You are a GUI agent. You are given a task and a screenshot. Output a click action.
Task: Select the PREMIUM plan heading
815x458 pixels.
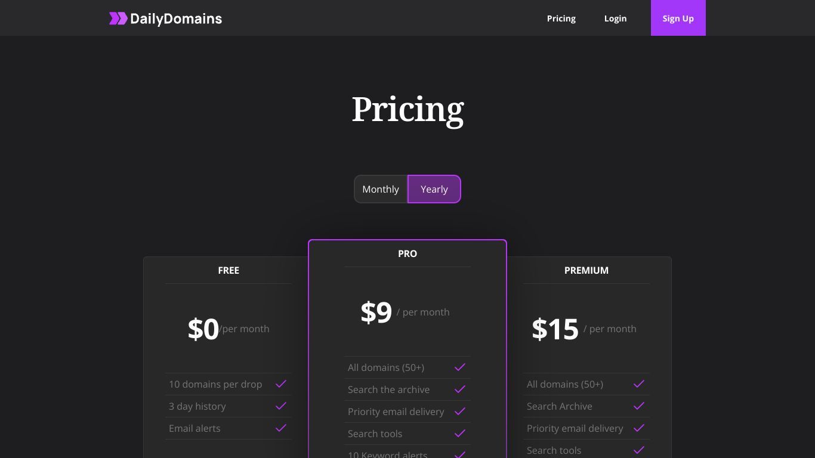pyautogui.click(x=586, y=270)
